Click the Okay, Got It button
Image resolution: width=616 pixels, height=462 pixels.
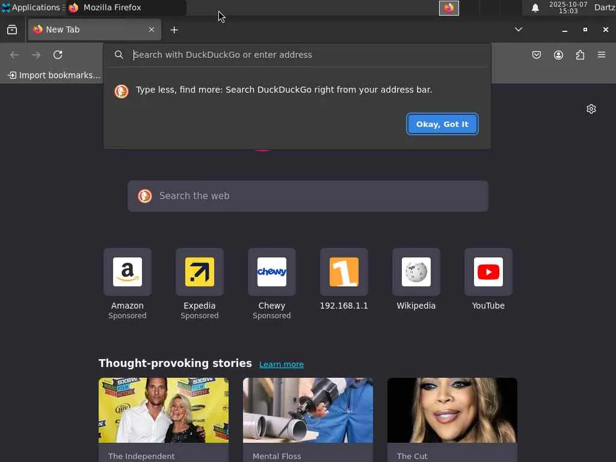pyautogui.click(x=442, y=124)
